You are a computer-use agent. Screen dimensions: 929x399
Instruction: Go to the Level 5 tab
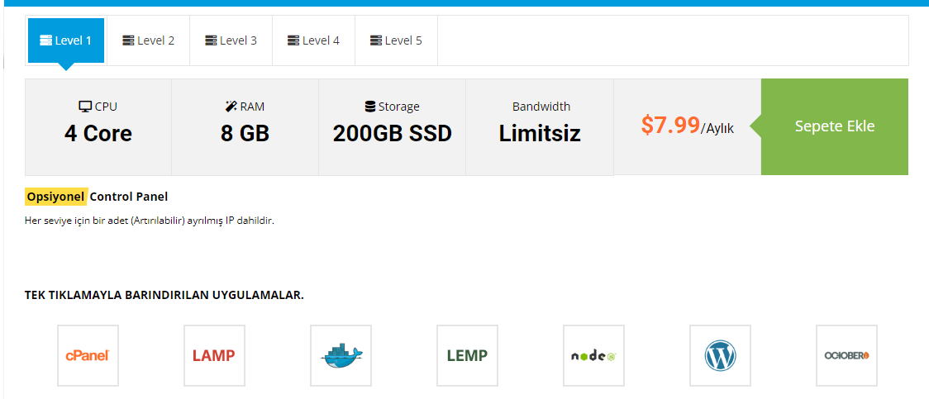(396, 40)
